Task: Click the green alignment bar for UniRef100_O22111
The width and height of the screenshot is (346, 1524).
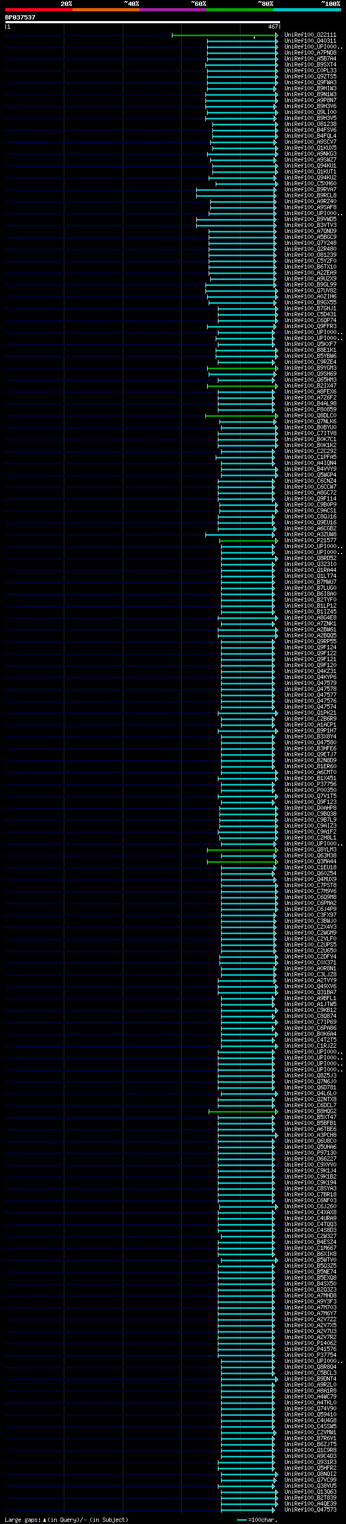Action: 225,36
